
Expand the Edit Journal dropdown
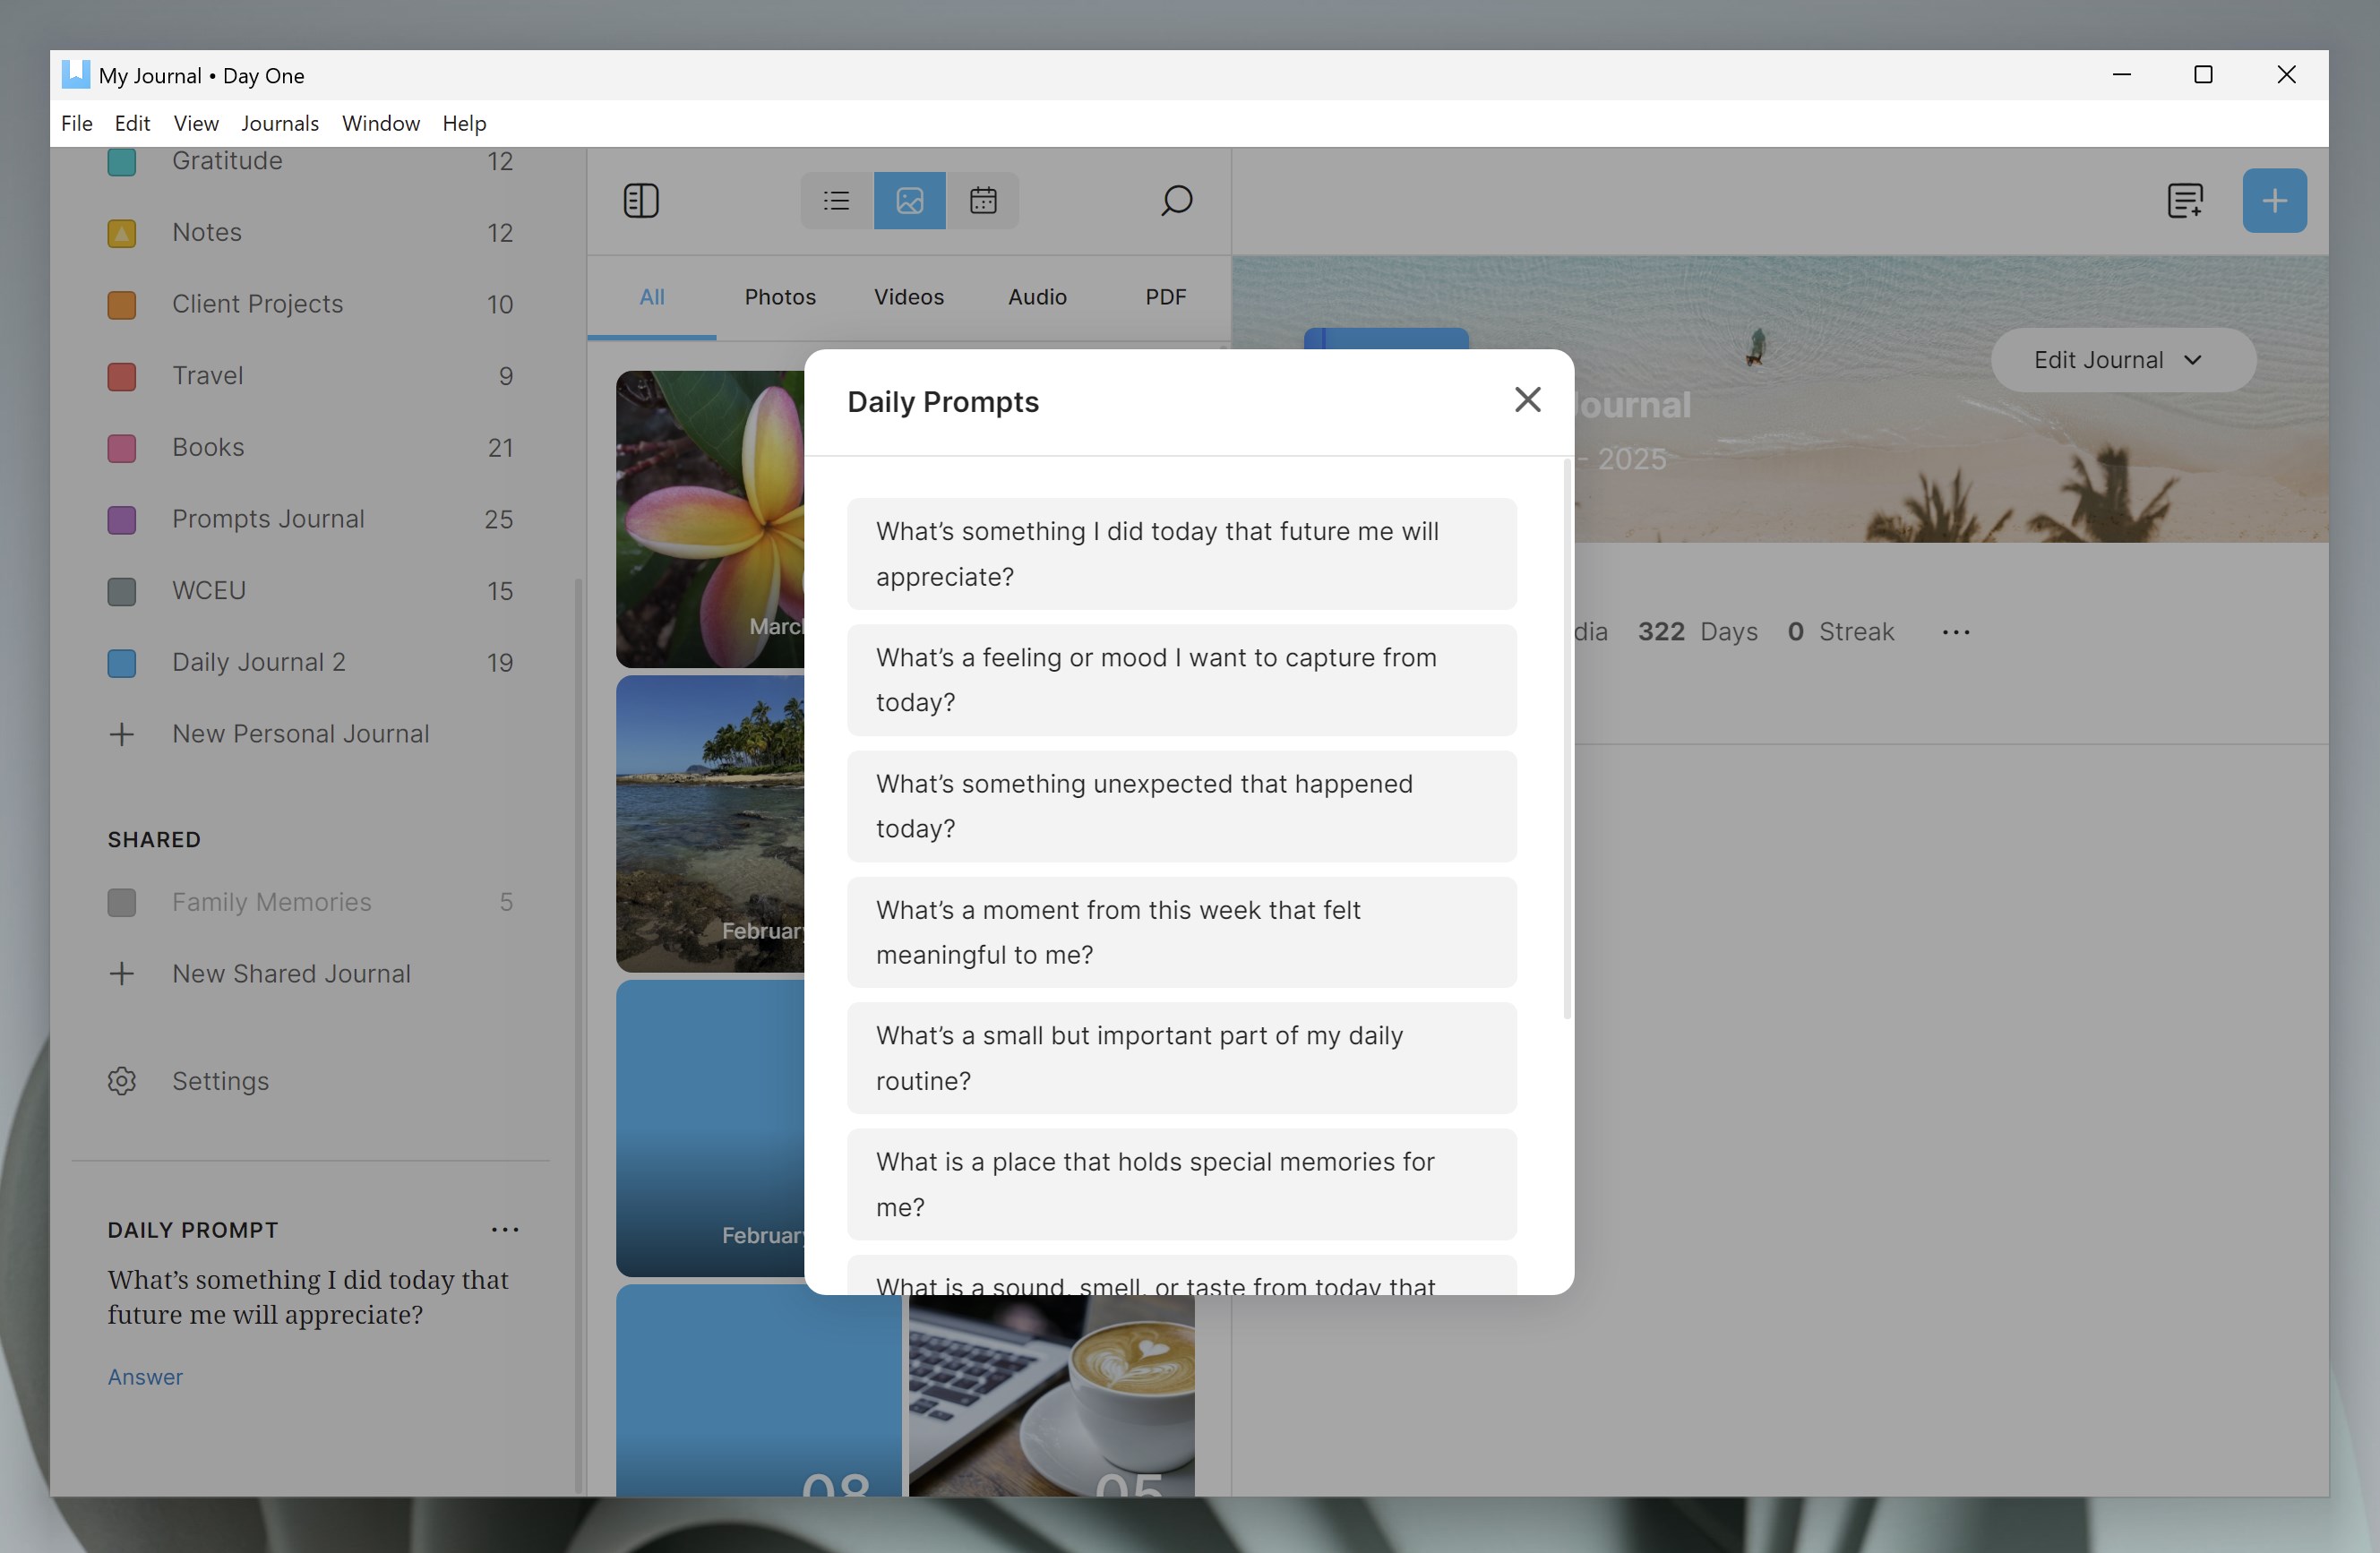(2121, 360)
